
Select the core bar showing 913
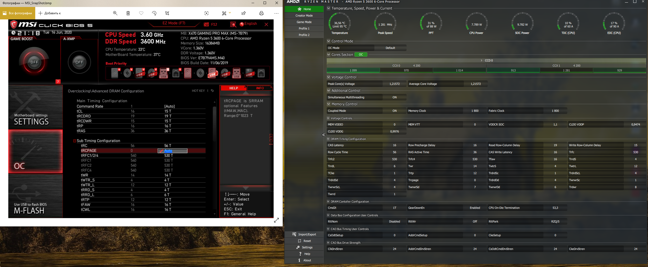[513, 70]
